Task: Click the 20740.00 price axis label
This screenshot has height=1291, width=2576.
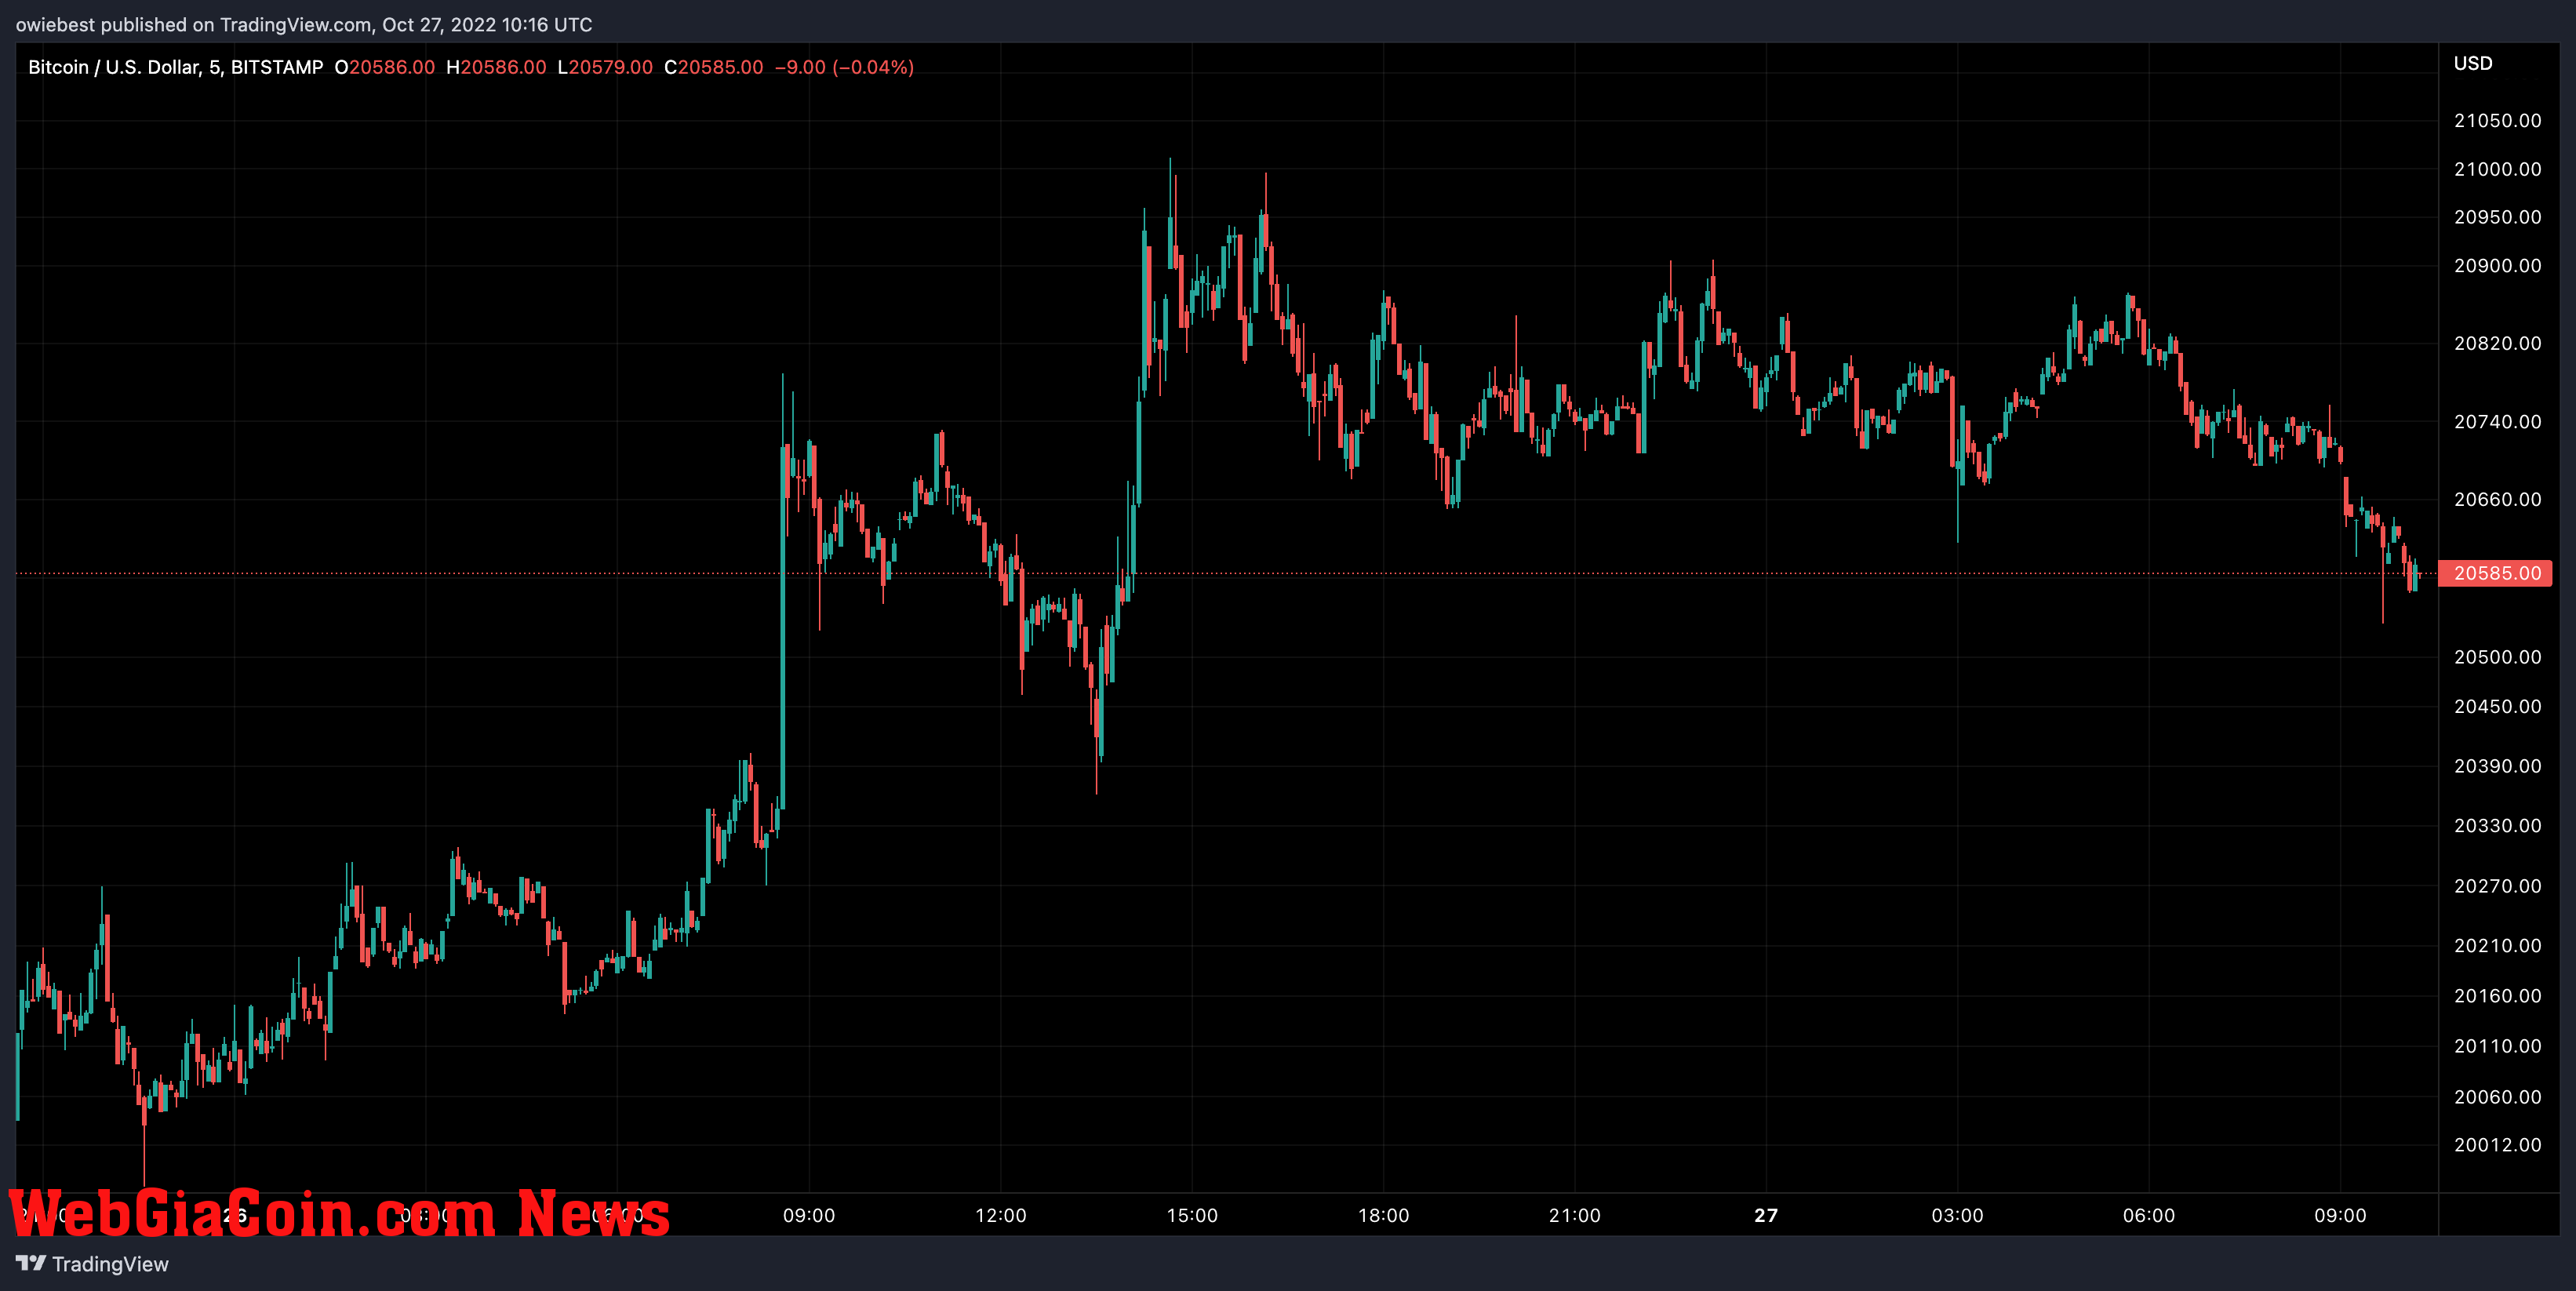Action: point(2497,421)
